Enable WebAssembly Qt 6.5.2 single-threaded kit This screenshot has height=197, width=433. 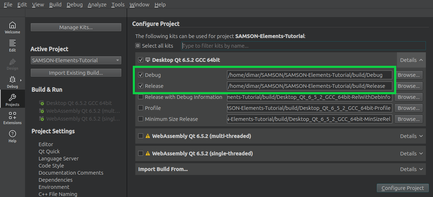(141, 153)
